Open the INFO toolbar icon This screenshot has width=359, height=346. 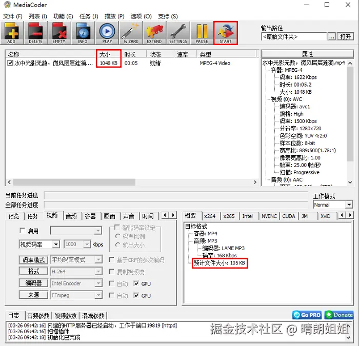pos(83,33)
